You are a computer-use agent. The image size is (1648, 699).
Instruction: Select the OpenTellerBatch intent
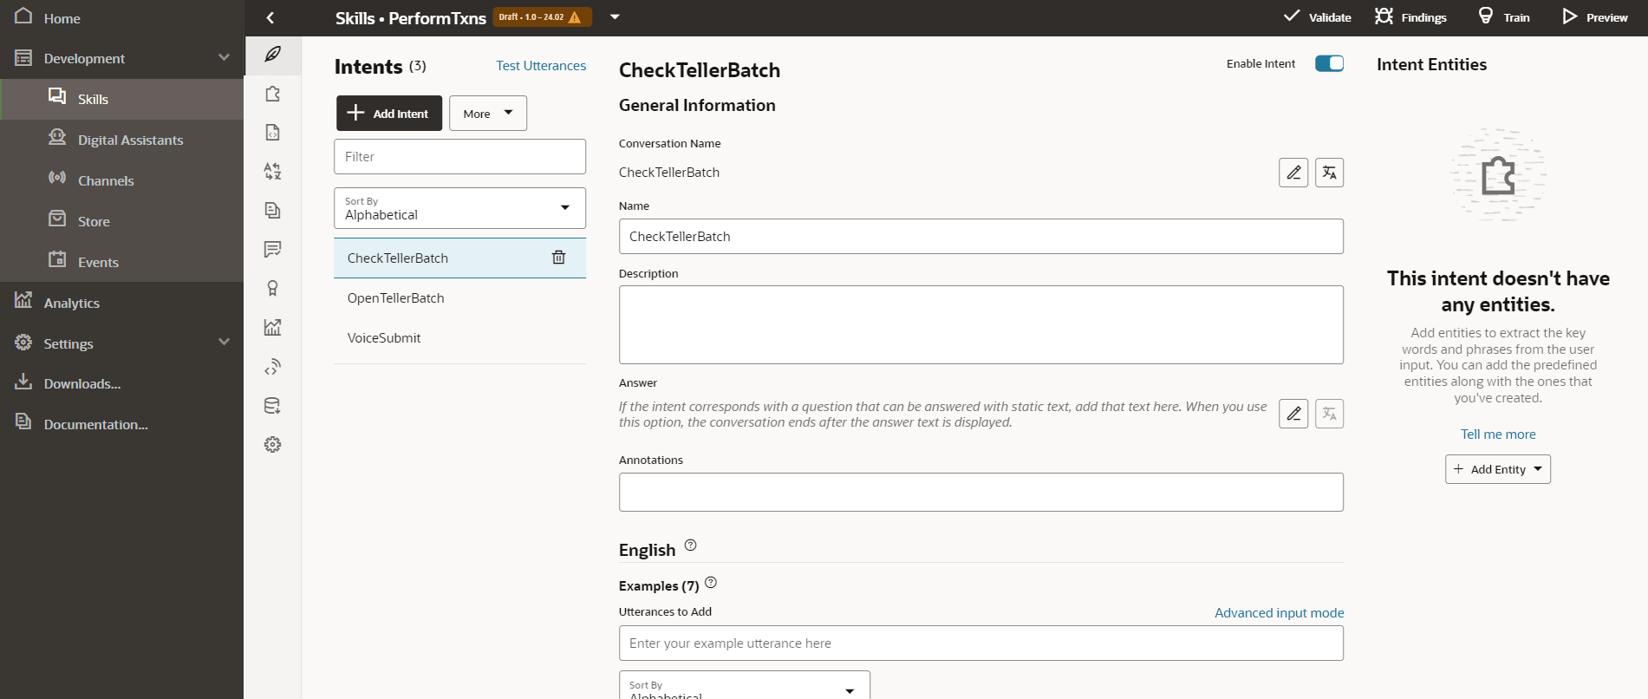click(396, 298)
